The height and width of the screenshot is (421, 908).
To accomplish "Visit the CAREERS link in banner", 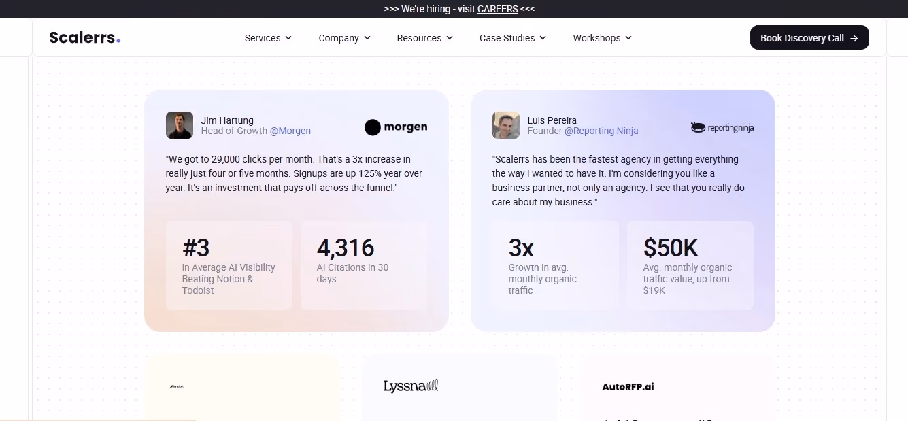I will click(x=498, y=9).
